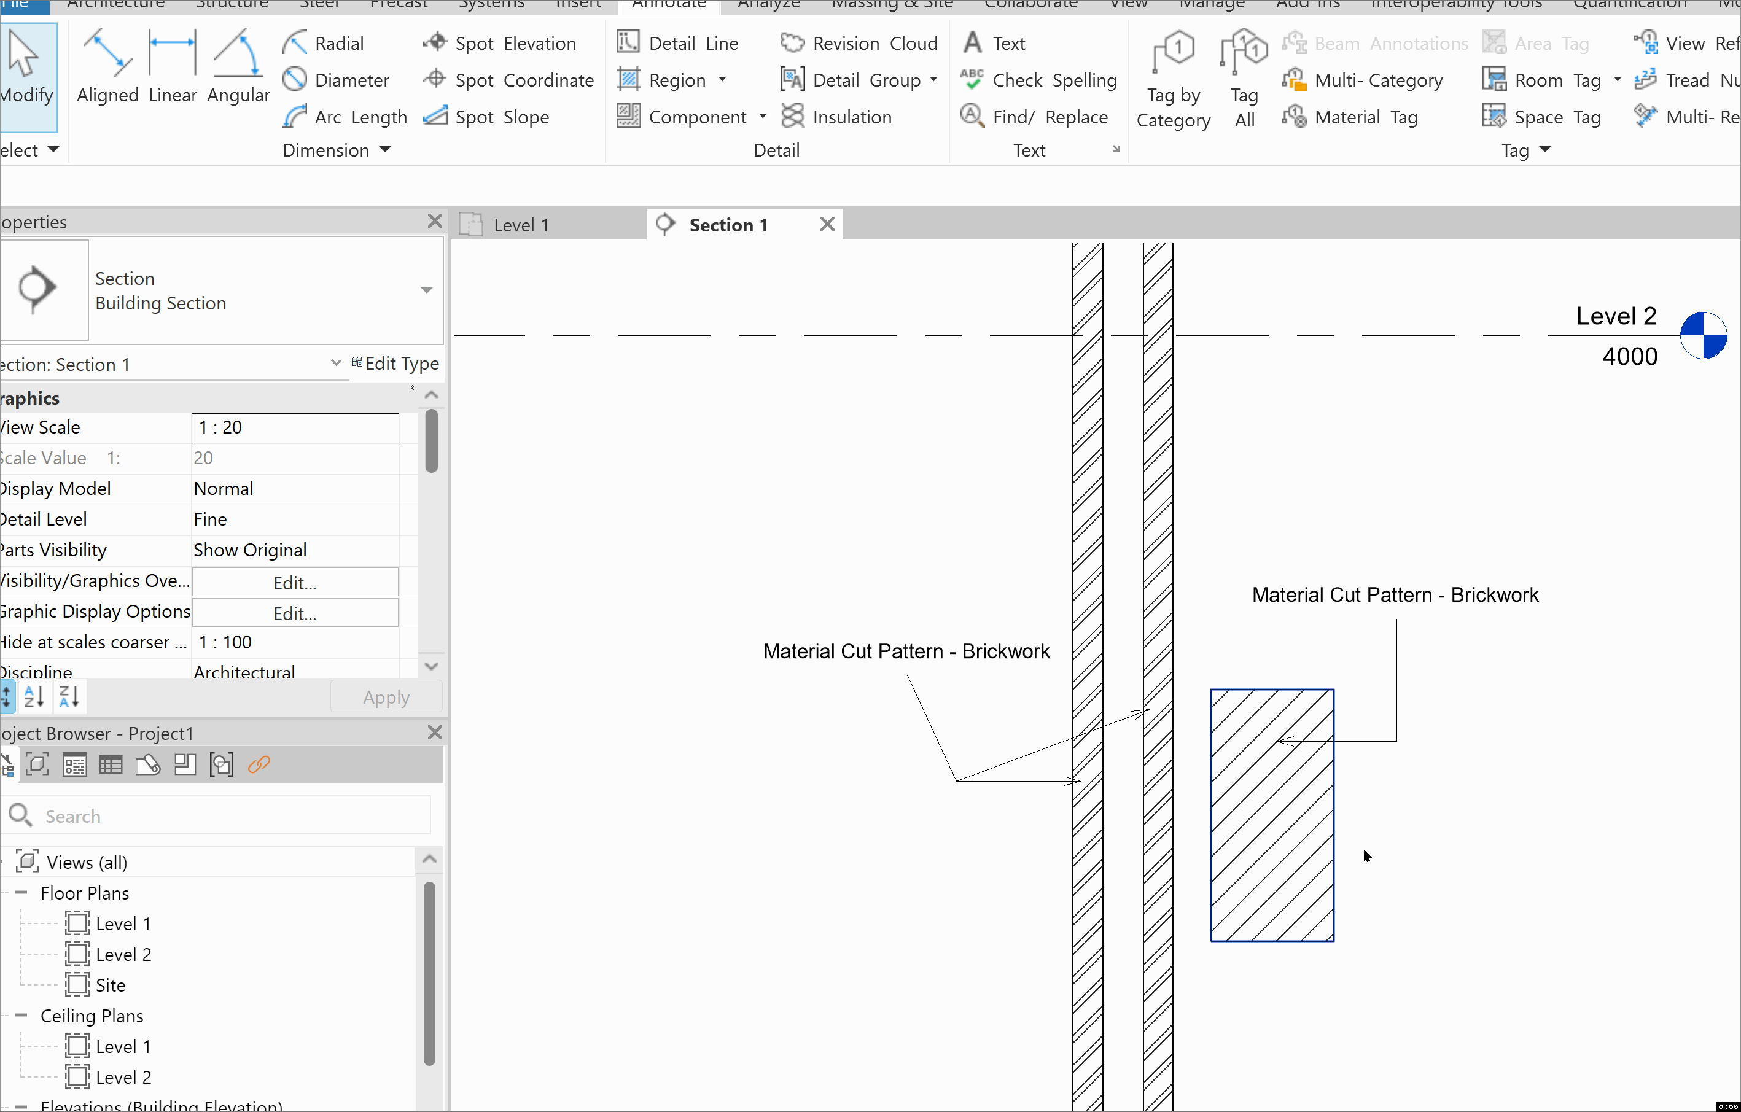
Task: Open the Room Tag dropdown arrow
Action: click(1618, 80)
